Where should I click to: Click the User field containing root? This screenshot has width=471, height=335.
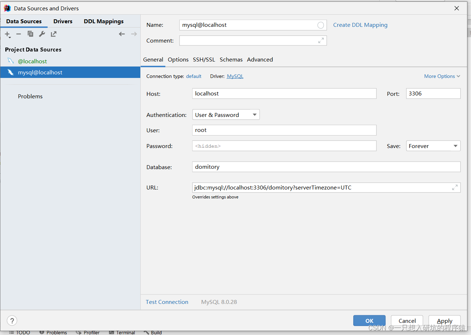tap(284, 130)
